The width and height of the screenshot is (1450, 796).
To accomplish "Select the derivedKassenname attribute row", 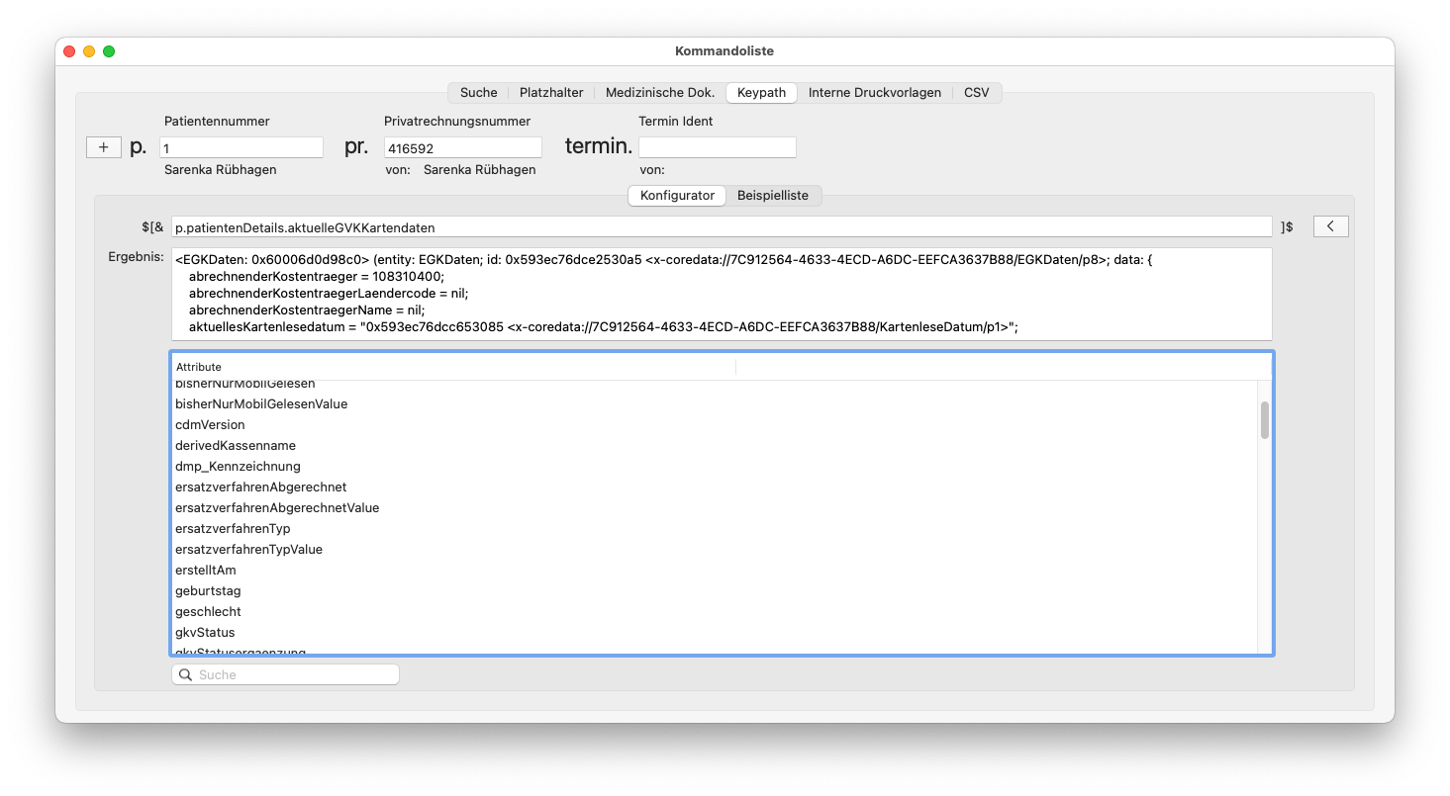I will (715, 446).
